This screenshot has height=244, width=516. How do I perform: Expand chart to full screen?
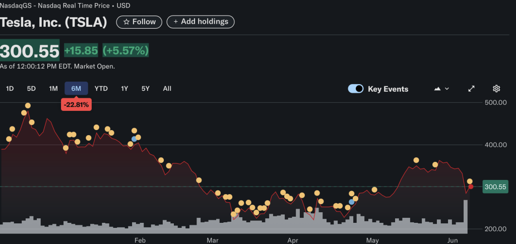472,89
